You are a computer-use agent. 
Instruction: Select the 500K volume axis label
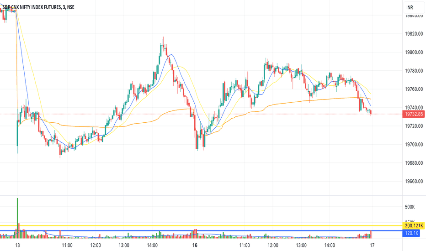(x=410, y=207)
